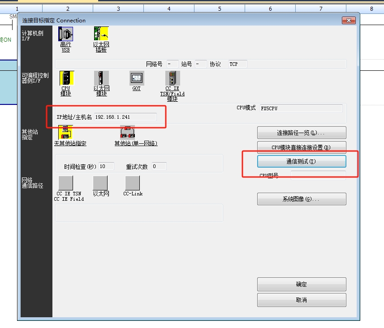This screenshot has height=328, width=384.
Task: Choose the PLC-side CPU Module icon
Action: (66, 78)
